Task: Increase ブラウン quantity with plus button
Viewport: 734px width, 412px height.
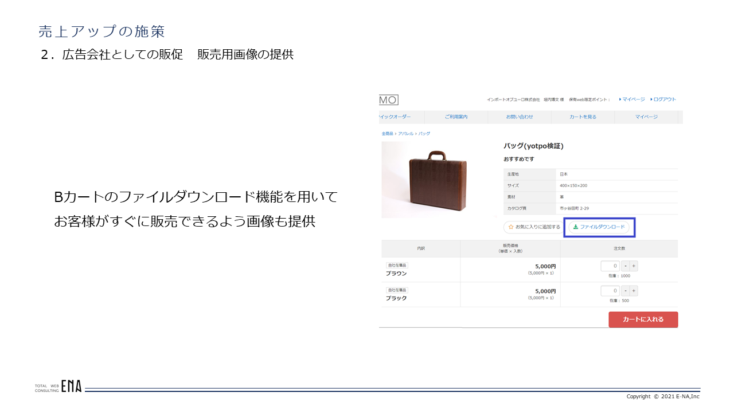Action: [x=634, y=266]
